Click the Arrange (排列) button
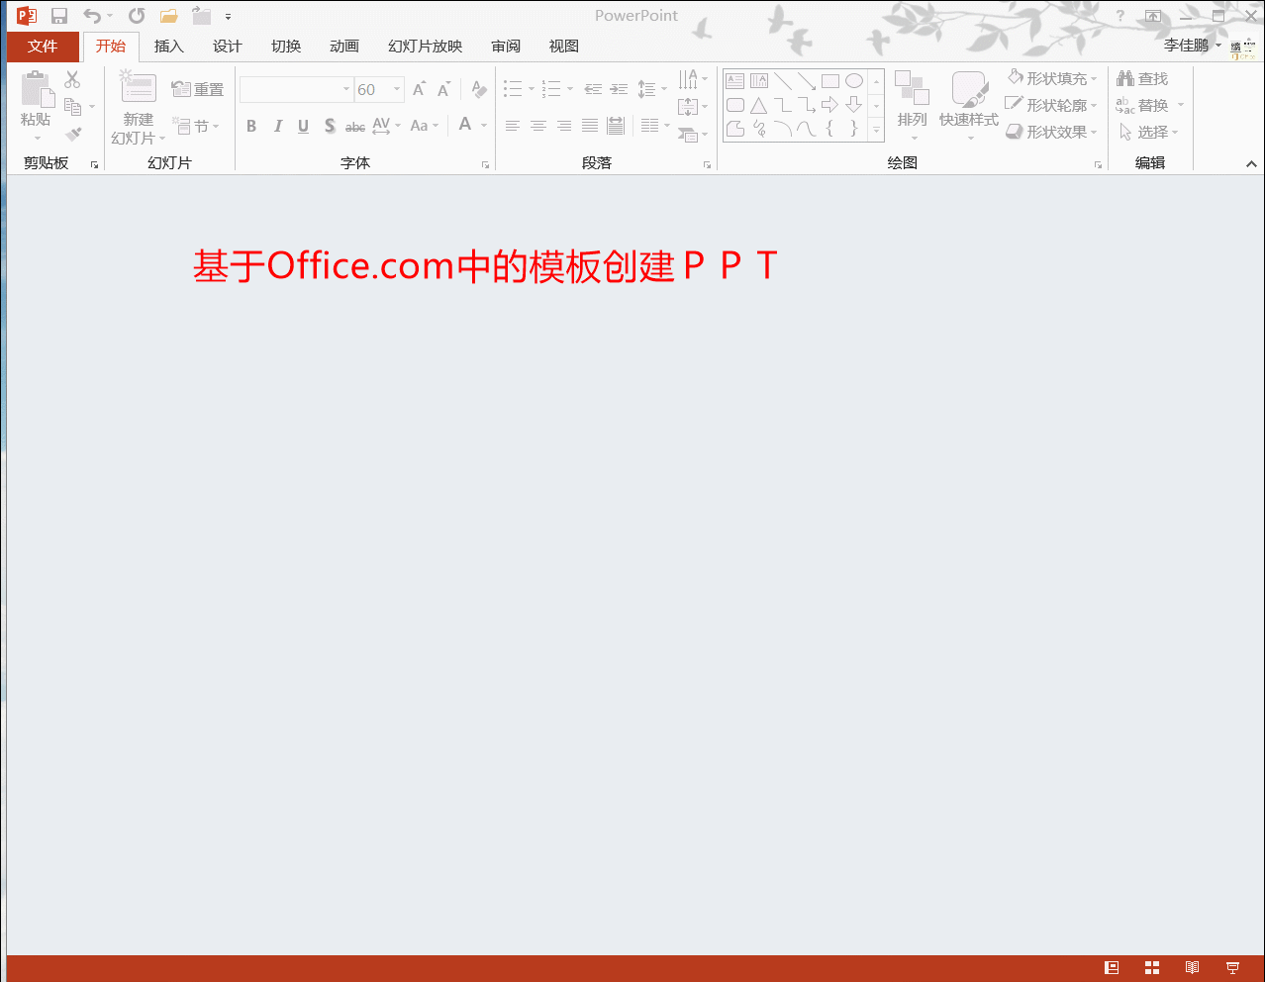Image resolution: width=1265 pixels, height=982 pixels. pos(912,105)
